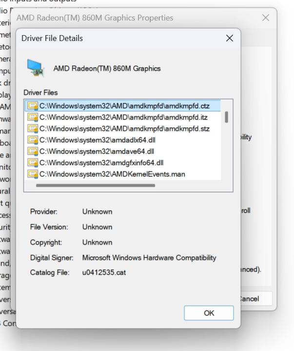Click the horizontal scrollbar of driver files list
Image resolution: width=294 pixels, height=351 pixels.
point(96,185)
